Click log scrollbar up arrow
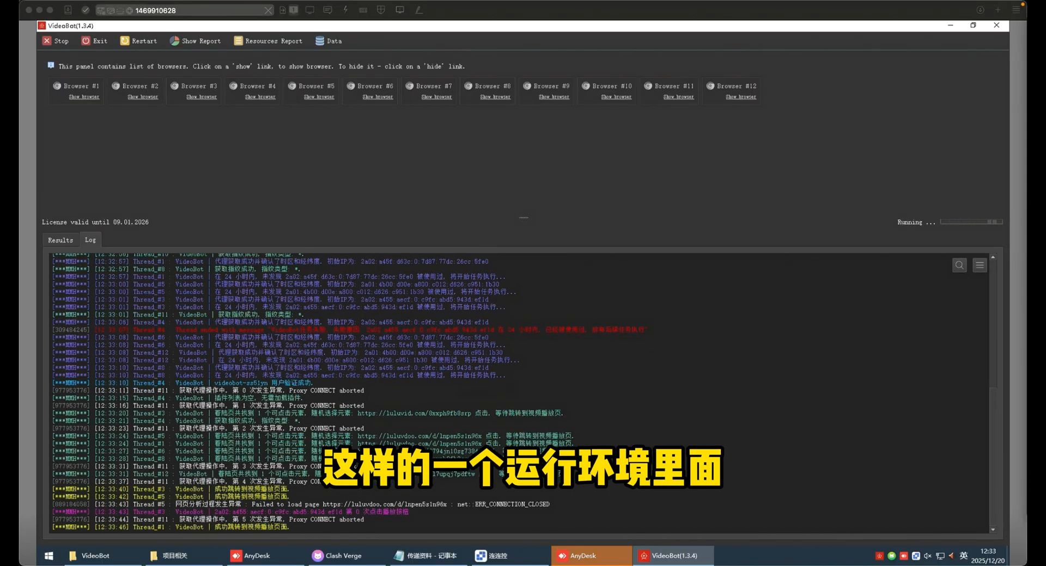Viewport: 1046px width, 566px height. [x=993, y=257]
